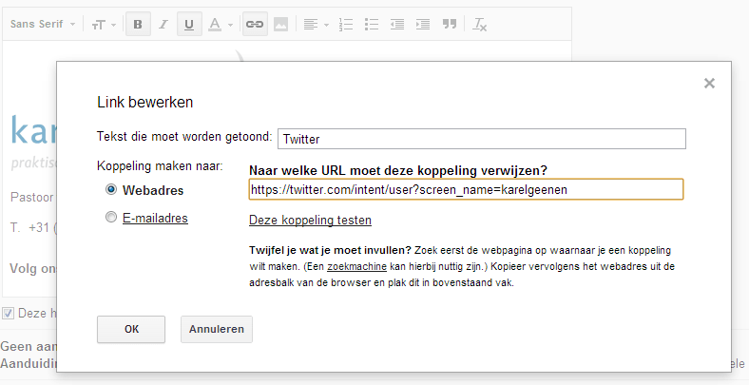
Task: Toggle bold formatting
Action: pos(138,25)
